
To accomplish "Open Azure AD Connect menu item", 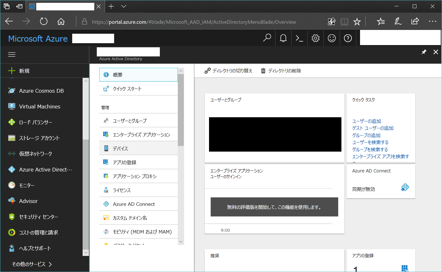I will coord(138,204).
